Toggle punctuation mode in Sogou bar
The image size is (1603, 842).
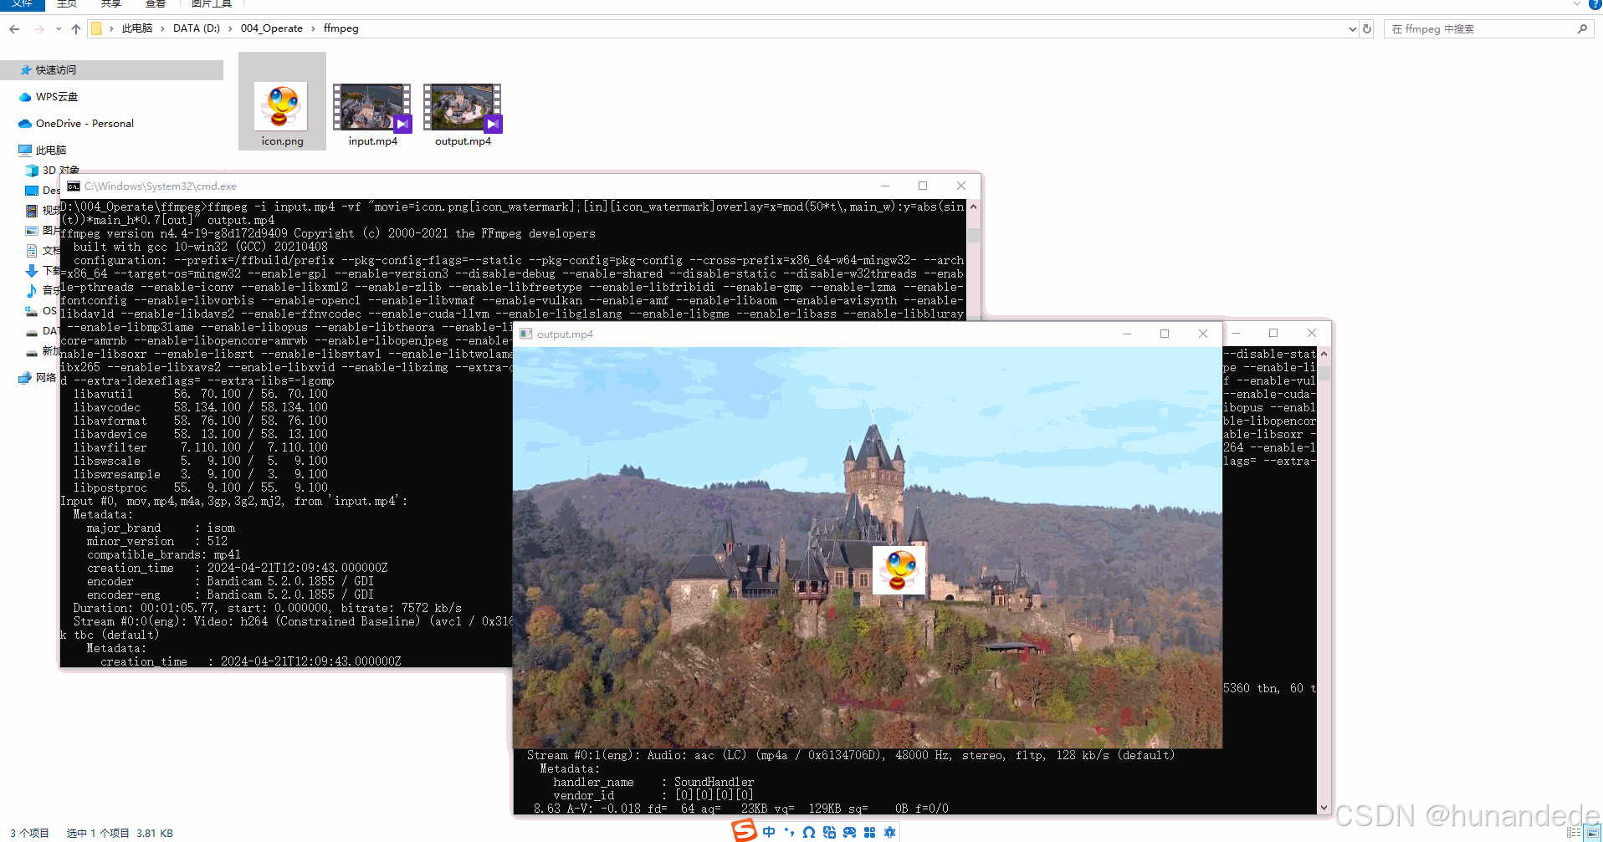pyautogui.click(x=788, y=832)
